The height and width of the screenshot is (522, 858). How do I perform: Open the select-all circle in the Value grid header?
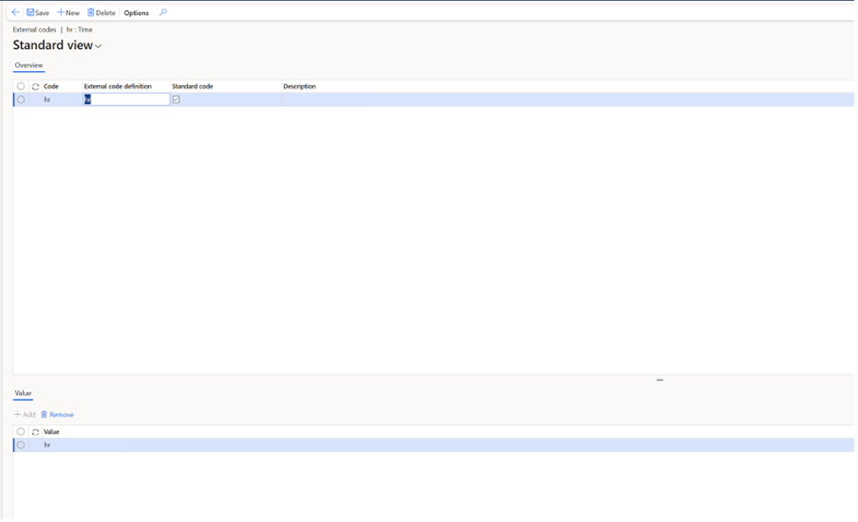[20, 431]
